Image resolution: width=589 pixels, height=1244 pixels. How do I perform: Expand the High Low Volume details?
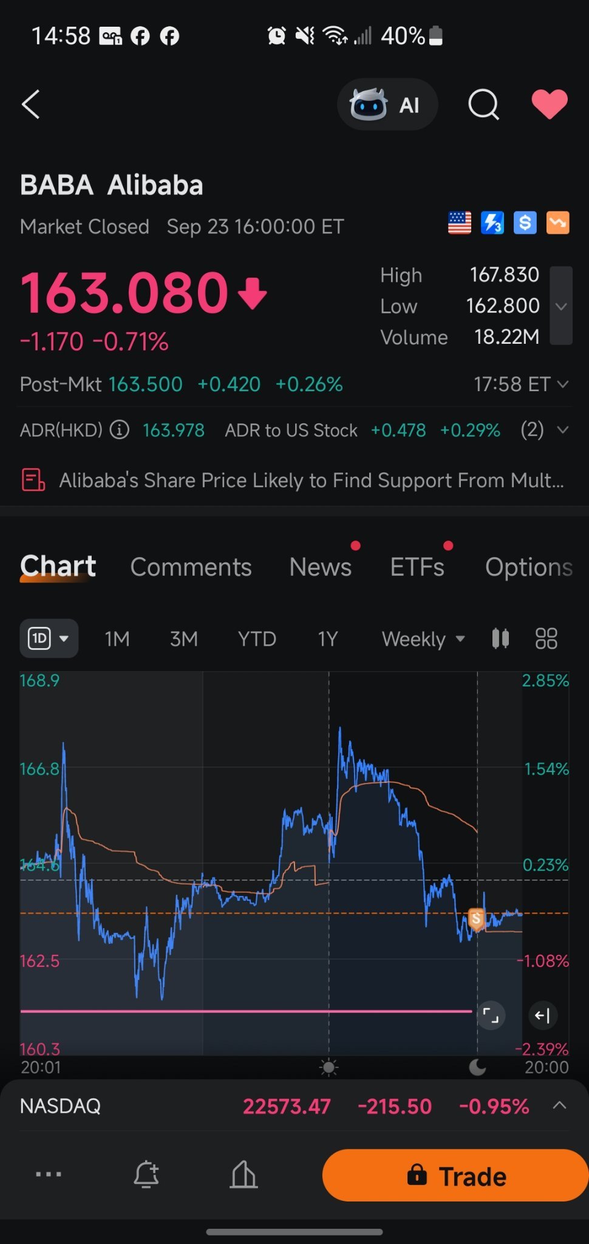(x=561, y=306)
